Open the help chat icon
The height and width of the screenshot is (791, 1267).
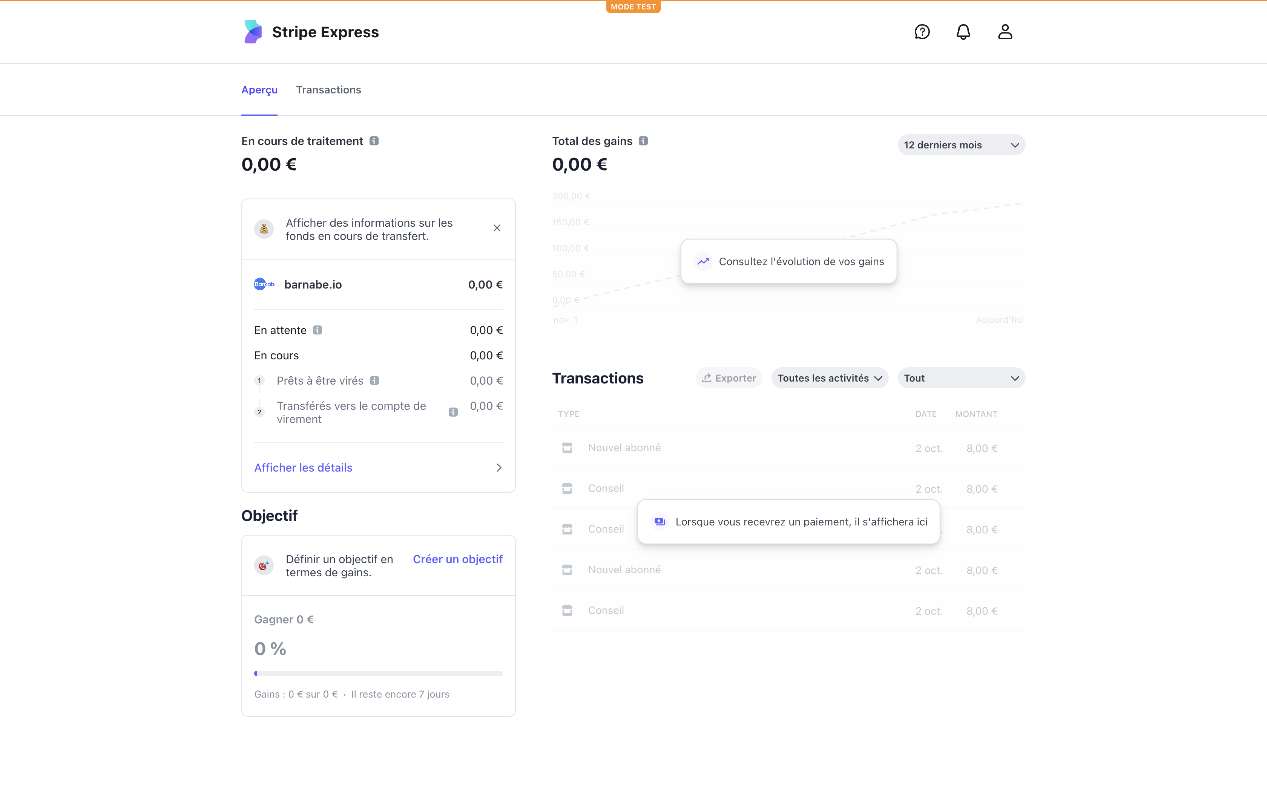point(922,32)
